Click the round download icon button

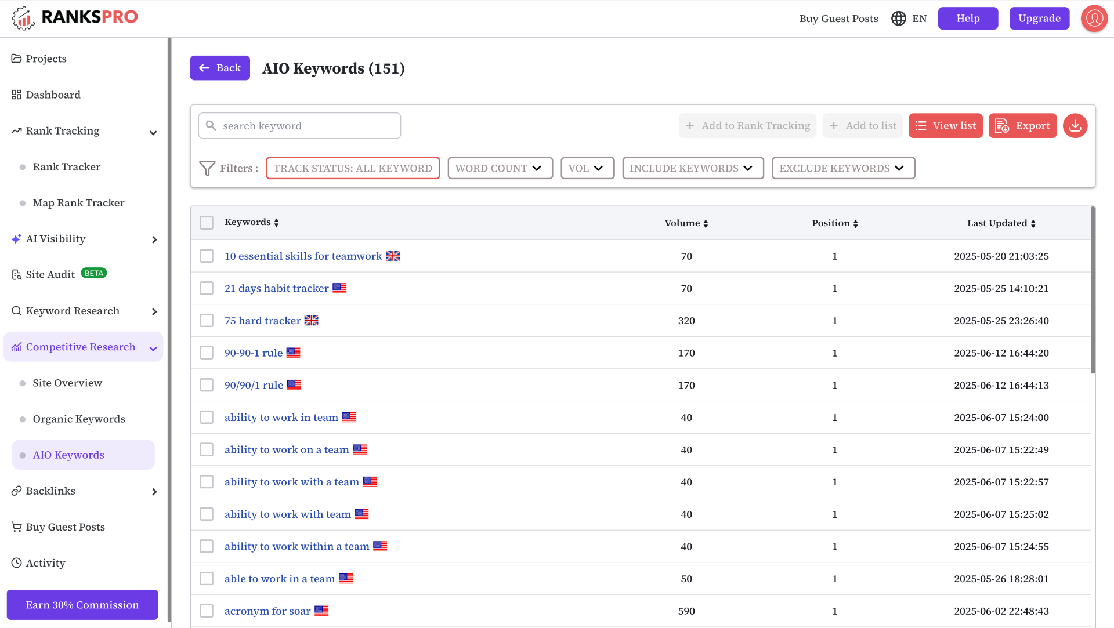point(1075,126)
